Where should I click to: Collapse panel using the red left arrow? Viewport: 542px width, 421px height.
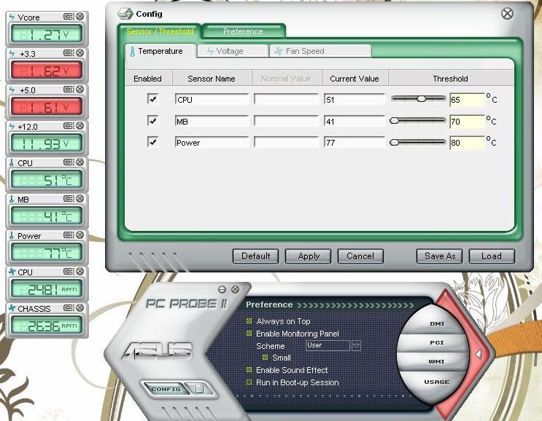pyautogui.click(x=478, y=354)
